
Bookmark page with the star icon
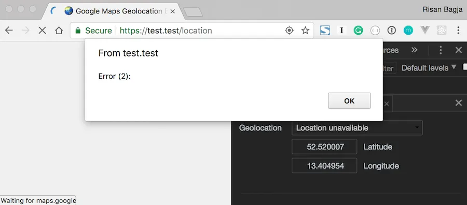click(x=305, y=31)
